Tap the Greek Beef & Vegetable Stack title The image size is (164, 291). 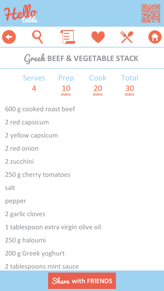coord(81,59)
